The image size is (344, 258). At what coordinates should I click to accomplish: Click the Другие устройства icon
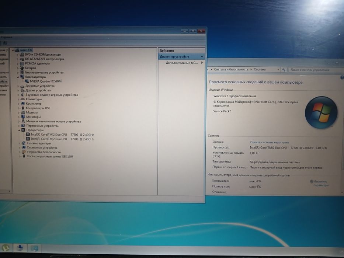[x=22, y=90]
